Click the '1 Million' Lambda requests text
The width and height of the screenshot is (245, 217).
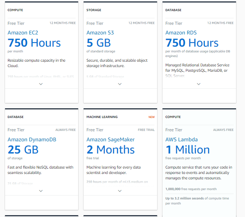pos(188,150)
